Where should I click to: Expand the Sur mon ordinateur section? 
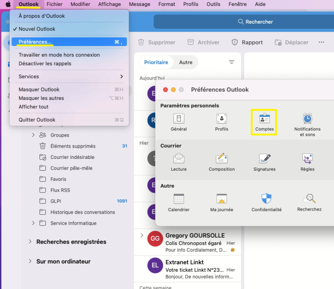pos(30,261)
